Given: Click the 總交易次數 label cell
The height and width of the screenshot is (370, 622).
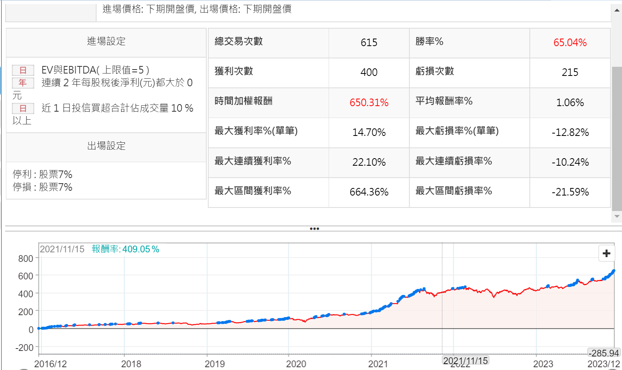Looking at the screenshot, I should click(x=239, y=41).
